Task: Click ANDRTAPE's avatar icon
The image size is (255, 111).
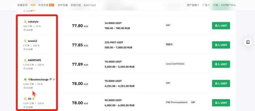Action: pyautogui.click(x=25, y=60)
